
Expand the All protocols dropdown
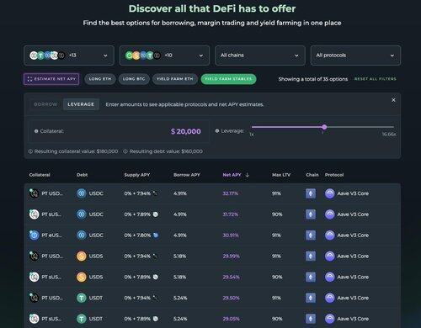[x=355, y=56]
